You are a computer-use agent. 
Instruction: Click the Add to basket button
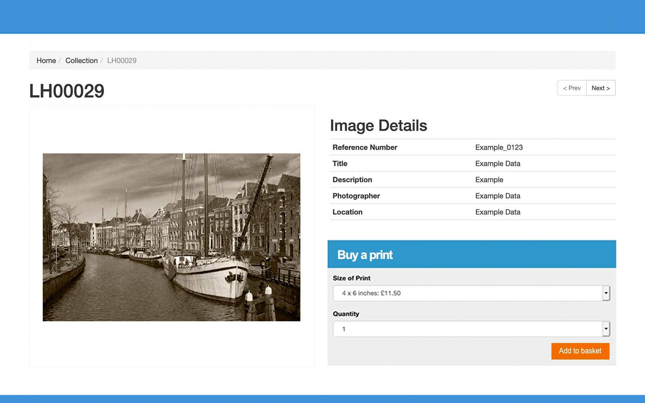[580, 351]
